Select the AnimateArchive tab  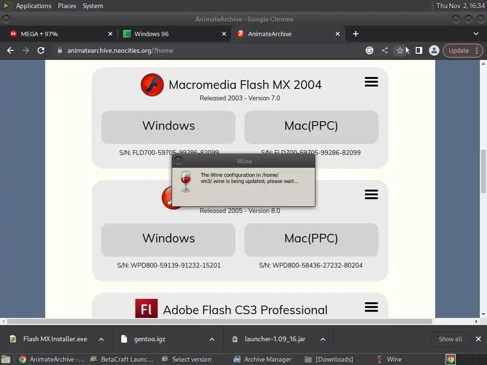(287, 34)
